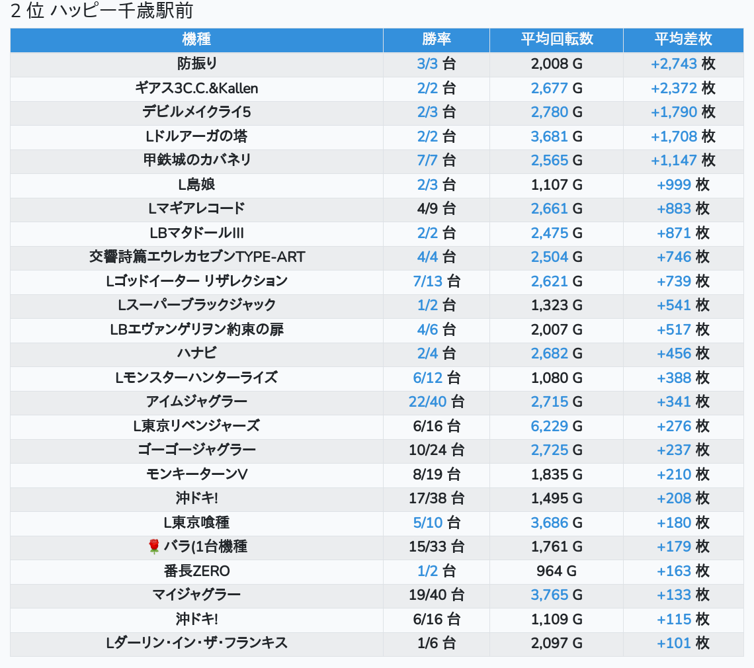754x668 pixels.
Task: Select LBエヴァンゲリヲン約束の扉 name
Action: click(x=196, y=329)
